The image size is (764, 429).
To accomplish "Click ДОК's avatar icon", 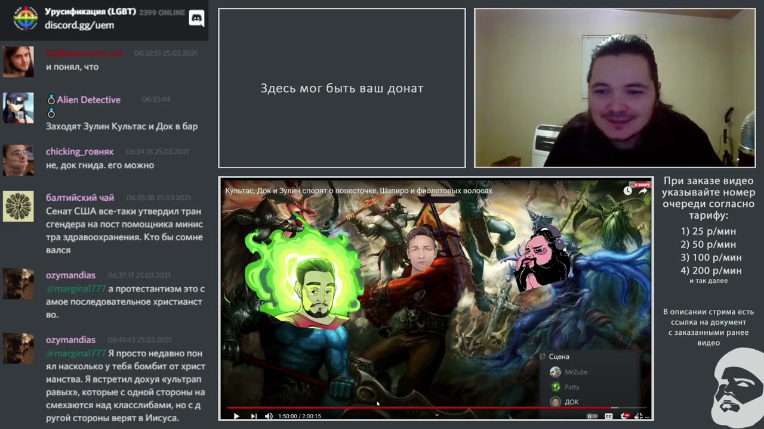I will 556,402.
